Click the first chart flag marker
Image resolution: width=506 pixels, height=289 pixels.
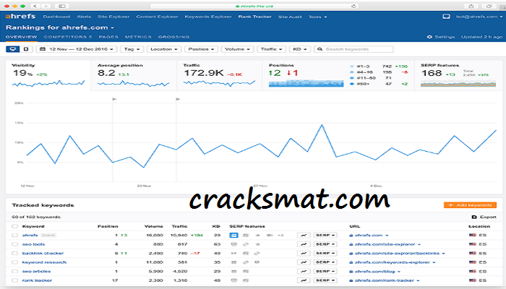[114, 99]
